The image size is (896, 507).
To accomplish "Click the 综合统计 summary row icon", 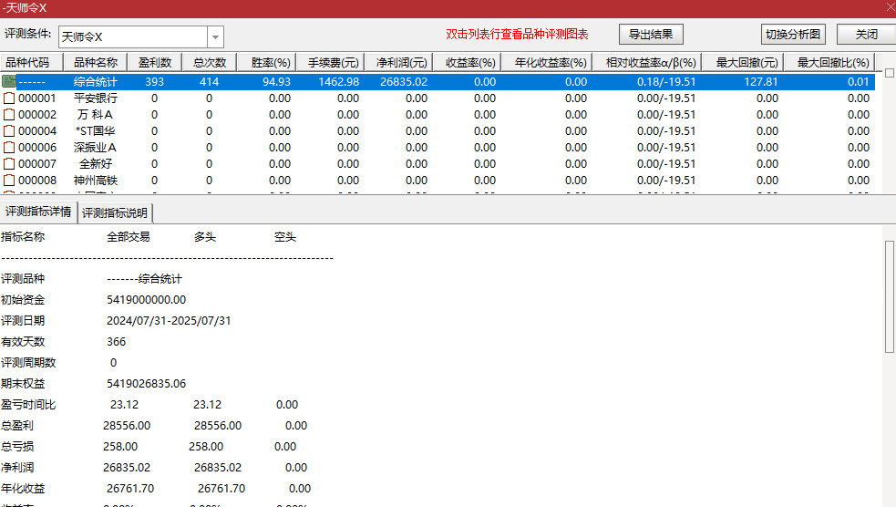I will pyautogui.click(x=9, y=82).
